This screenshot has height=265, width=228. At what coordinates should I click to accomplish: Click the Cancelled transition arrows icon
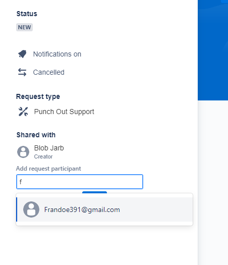tap(22, 72)
